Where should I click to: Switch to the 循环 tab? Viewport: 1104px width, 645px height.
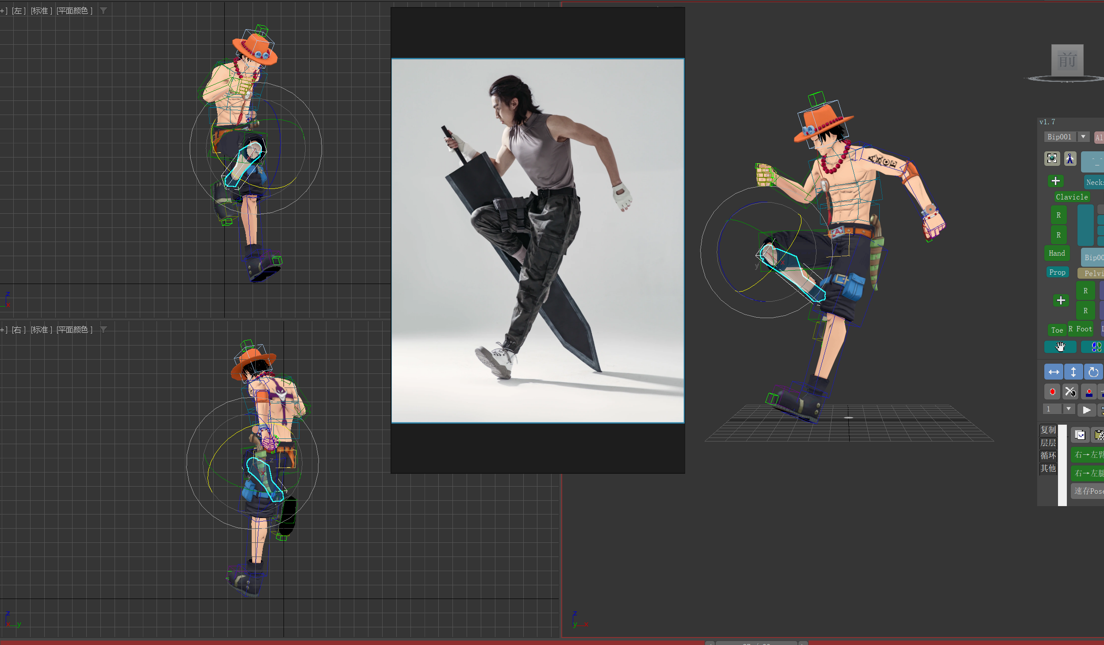point(1048,455)
